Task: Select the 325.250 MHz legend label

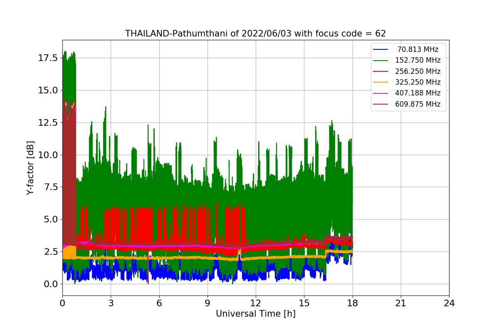Action: click(x=418, y=82)
